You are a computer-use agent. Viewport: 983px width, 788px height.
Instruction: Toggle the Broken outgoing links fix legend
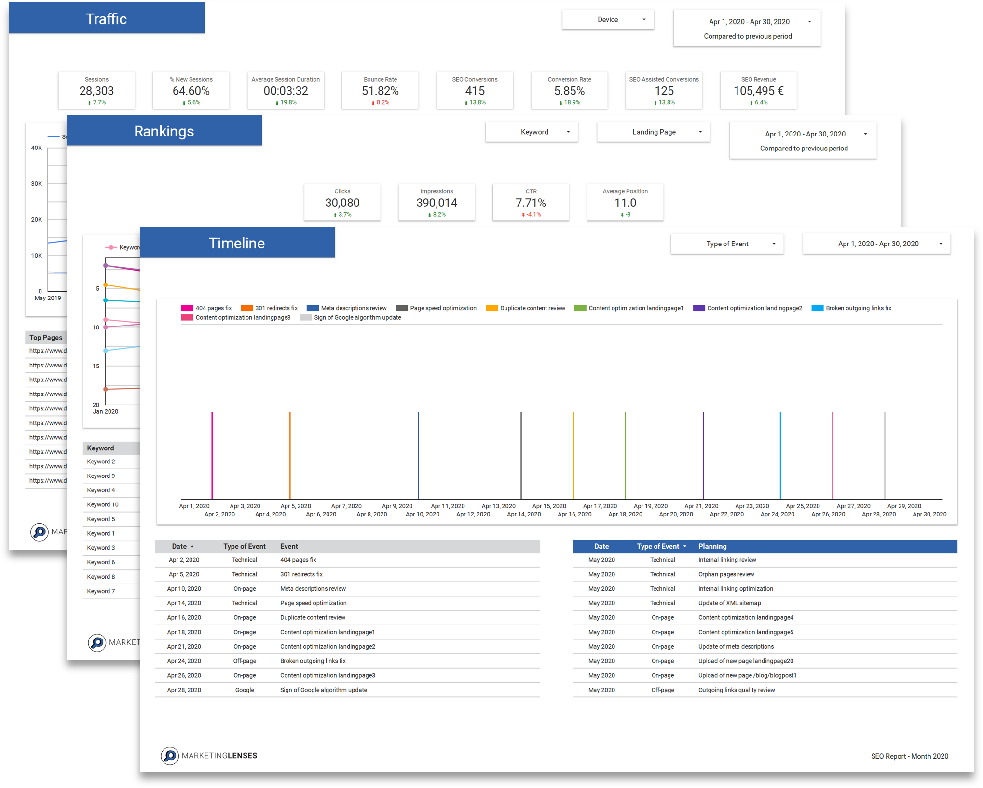tap(851, 308)
